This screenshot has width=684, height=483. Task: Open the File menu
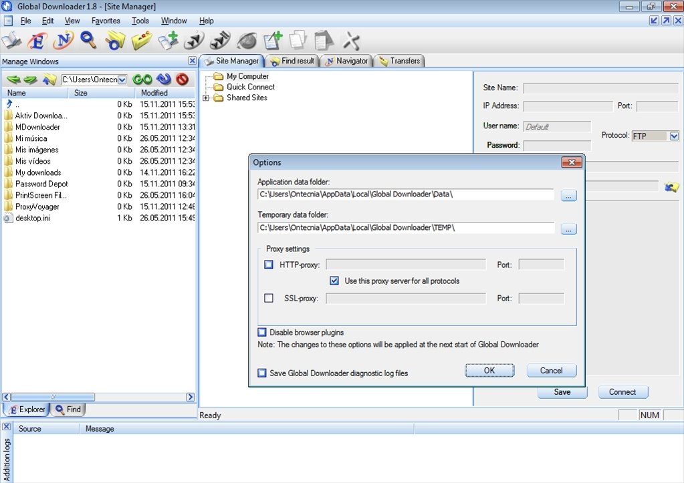point(25,21)
